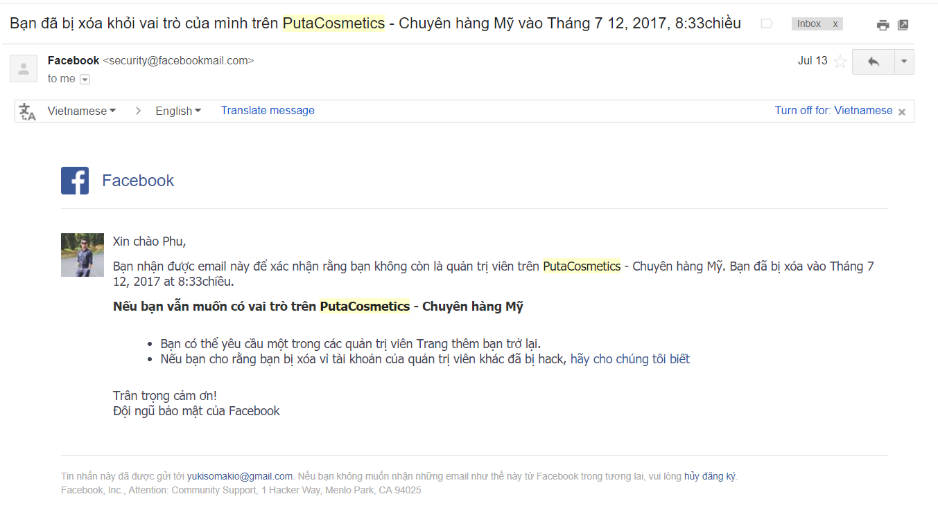
Task: Click the sender address security@facebookmail.com
Action: [x=178, y=61]
